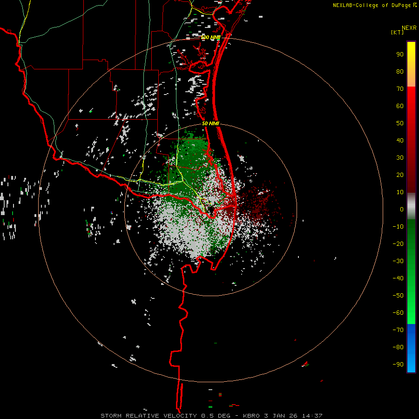
Task: Click the -30 value on velocity scale
Action: click(x=398, y=261)
